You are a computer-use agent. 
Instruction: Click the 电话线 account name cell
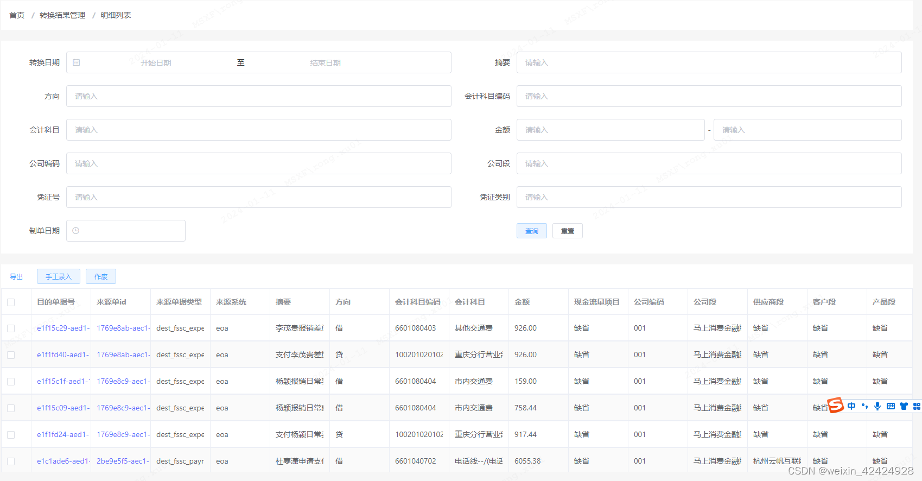(479, 461)
